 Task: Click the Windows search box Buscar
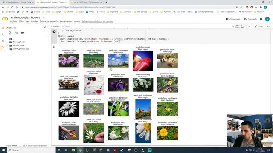point(31,150)
